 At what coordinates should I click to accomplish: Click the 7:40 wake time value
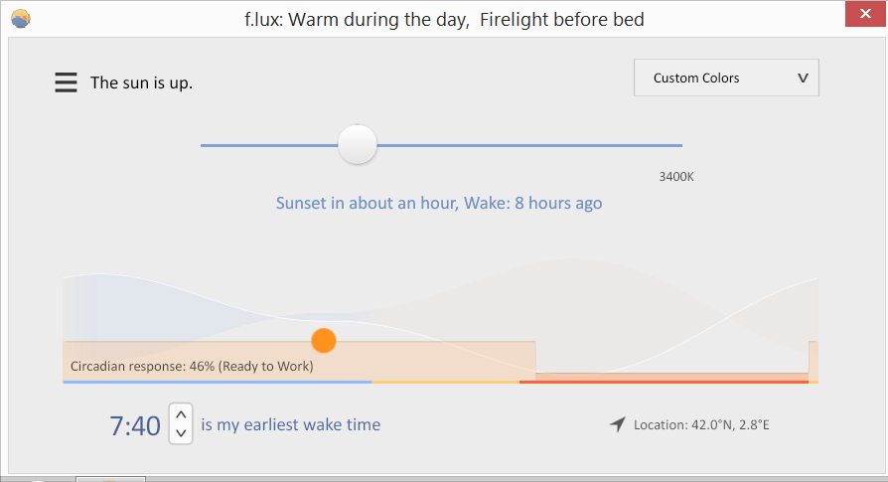point(135,425)
